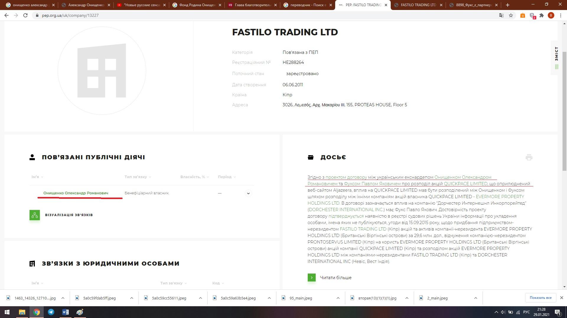Bookmark this page with the star icon

511,15
